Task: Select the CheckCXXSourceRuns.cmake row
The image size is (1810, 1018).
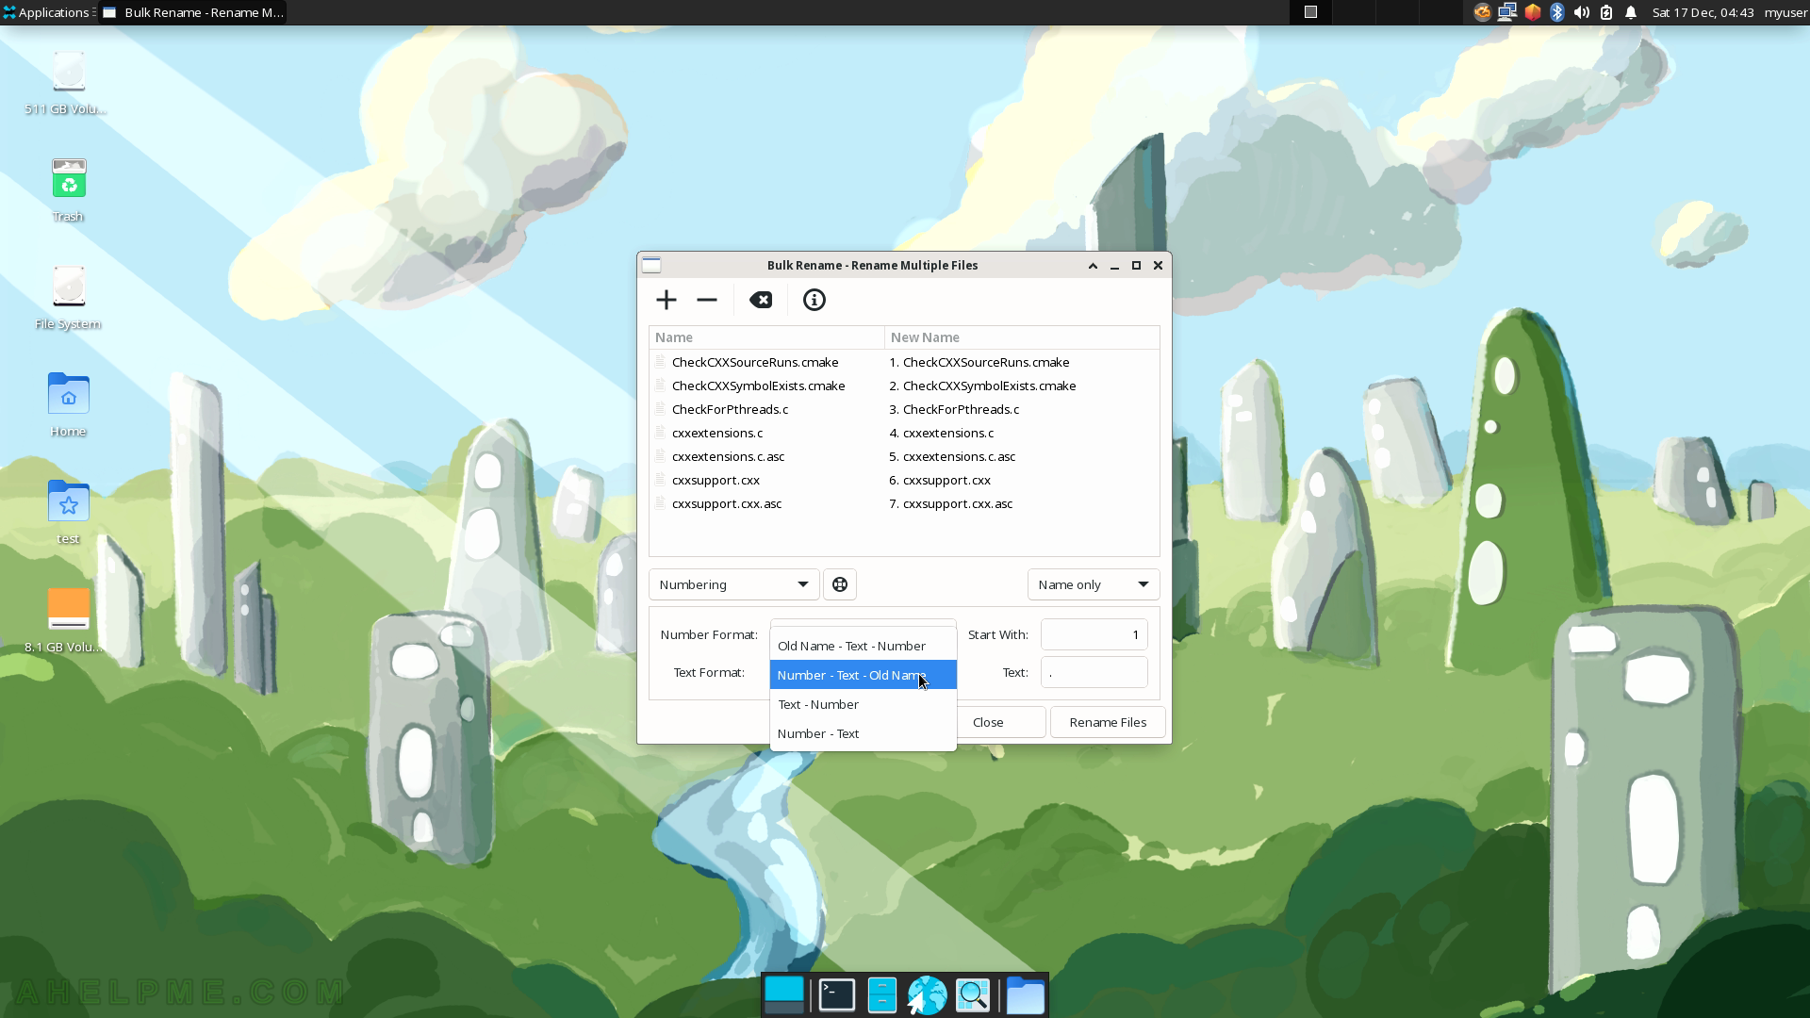Action: point(904,362)
